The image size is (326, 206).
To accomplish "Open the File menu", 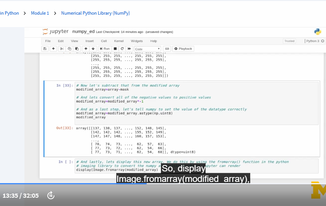I will click(48, 41).
